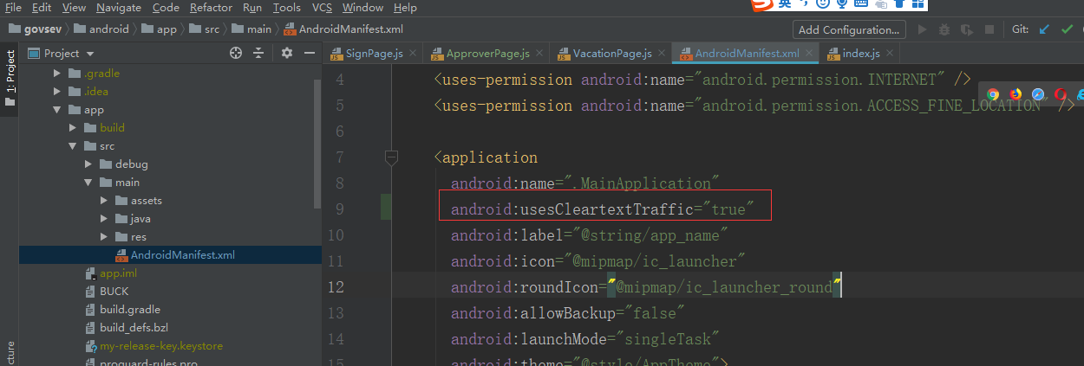Expand the .gradle folder
1084x366 pixels.
[57, 74]
